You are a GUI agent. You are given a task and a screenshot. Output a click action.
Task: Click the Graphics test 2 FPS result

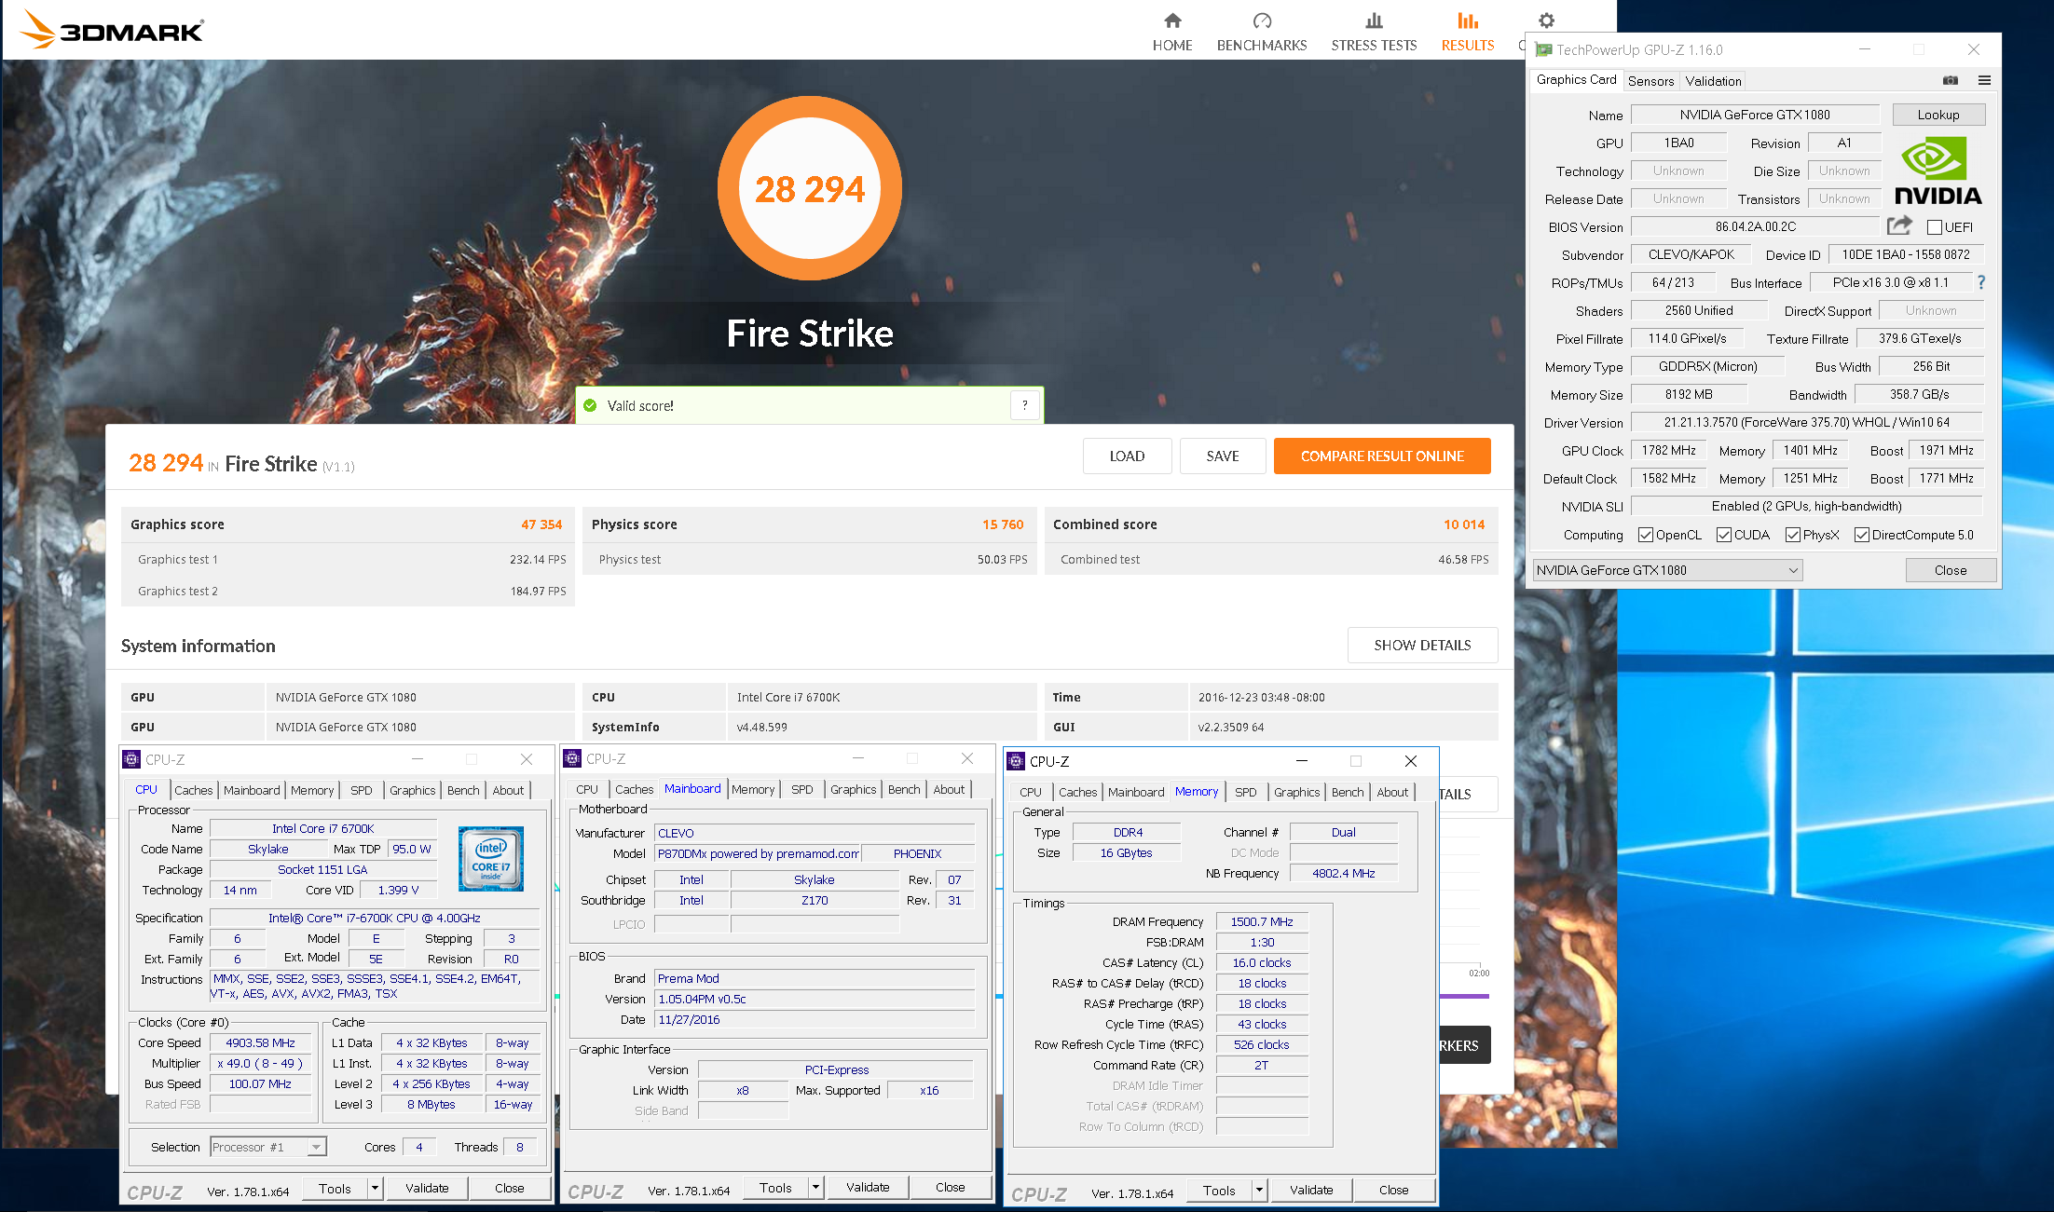point(538,591)
